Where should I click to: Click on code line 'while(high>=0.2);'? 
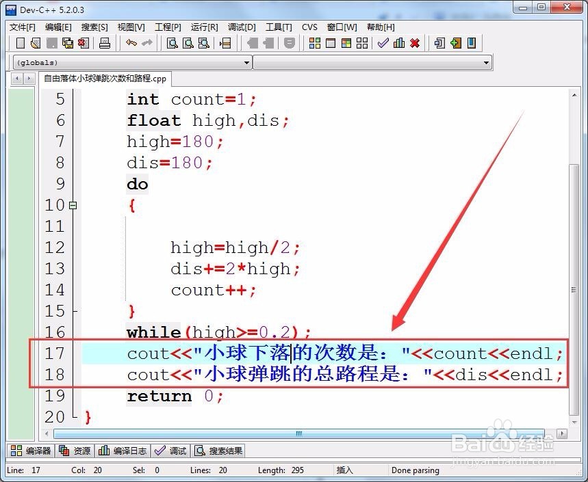pos(218,332)
